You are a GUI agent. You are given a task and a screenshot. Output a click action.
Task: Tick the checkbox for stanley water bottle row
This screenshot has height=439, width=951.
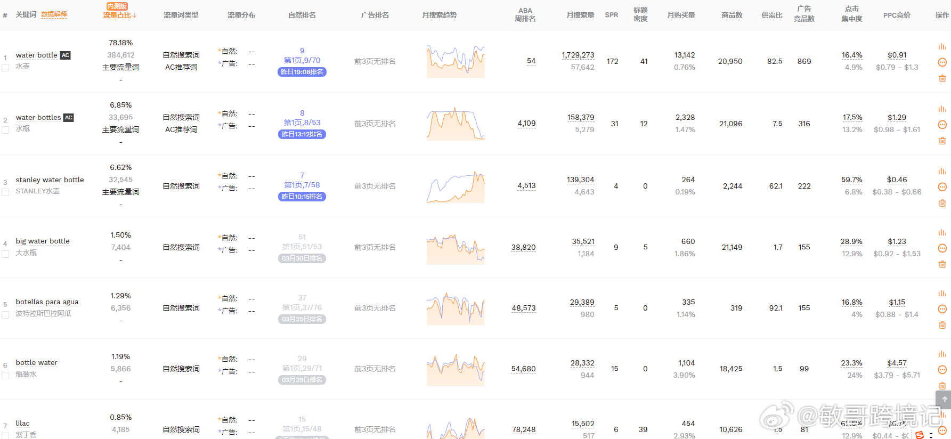5,192
